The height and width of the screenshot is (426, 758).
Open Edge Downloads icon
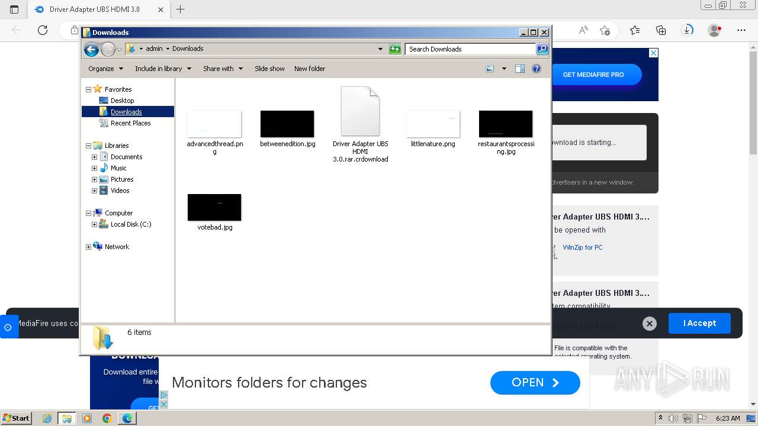(x=688, y=30)
